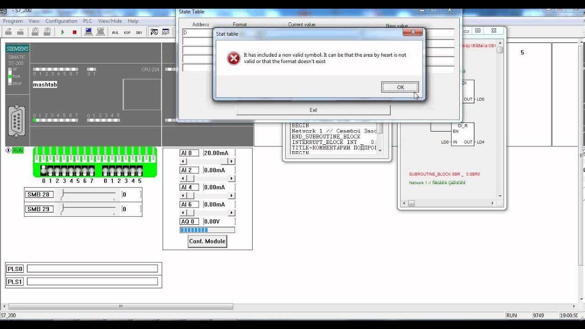Toggle switch 2 in the right six-switch bank
The width and height of the screenshot is (585, 329).
pos(119,171)
